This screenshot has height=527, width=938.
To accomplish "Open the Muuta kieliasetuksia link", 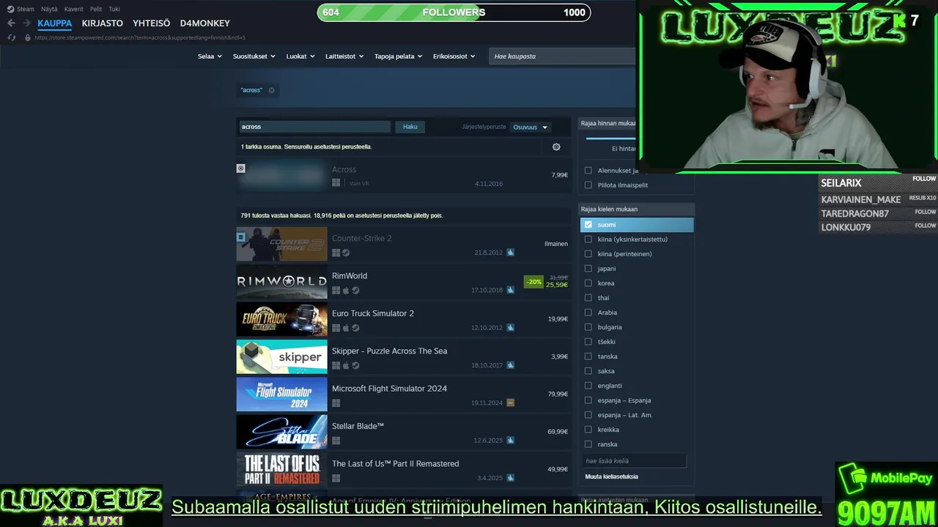I will (612, 476).
